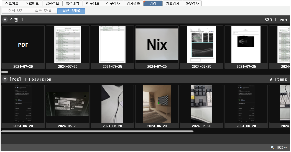Click the Posvision section horizontal scrollbar
291x152 pixels.
(97, 131)
